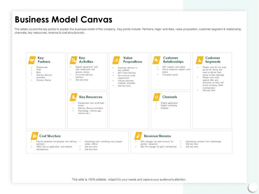
Task: Select the Customer Relationships heading
Action: pyautogui.click(x=173, y=60)
